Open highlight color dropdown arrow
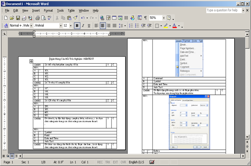Viewport: 251px width, 166px height. pyautogui.click(x=170, y=26)
